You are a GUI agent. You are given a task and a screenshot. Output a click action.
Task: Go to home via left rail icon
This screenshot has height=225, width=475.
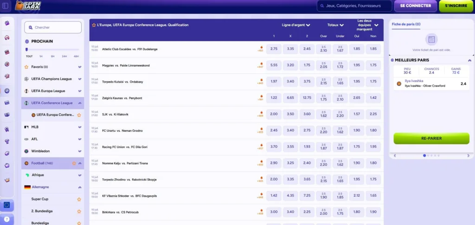(x=7, y=38)
